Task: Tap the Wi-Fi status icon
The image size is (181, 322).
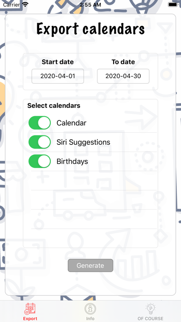Action: pos(25,5)
